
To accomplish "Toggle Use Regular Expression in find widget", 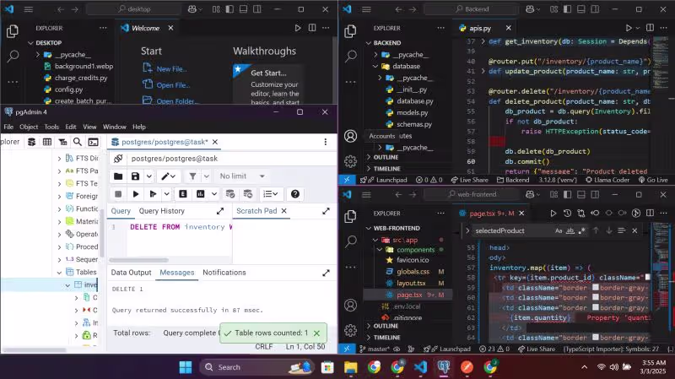I will tap(582, 230).
